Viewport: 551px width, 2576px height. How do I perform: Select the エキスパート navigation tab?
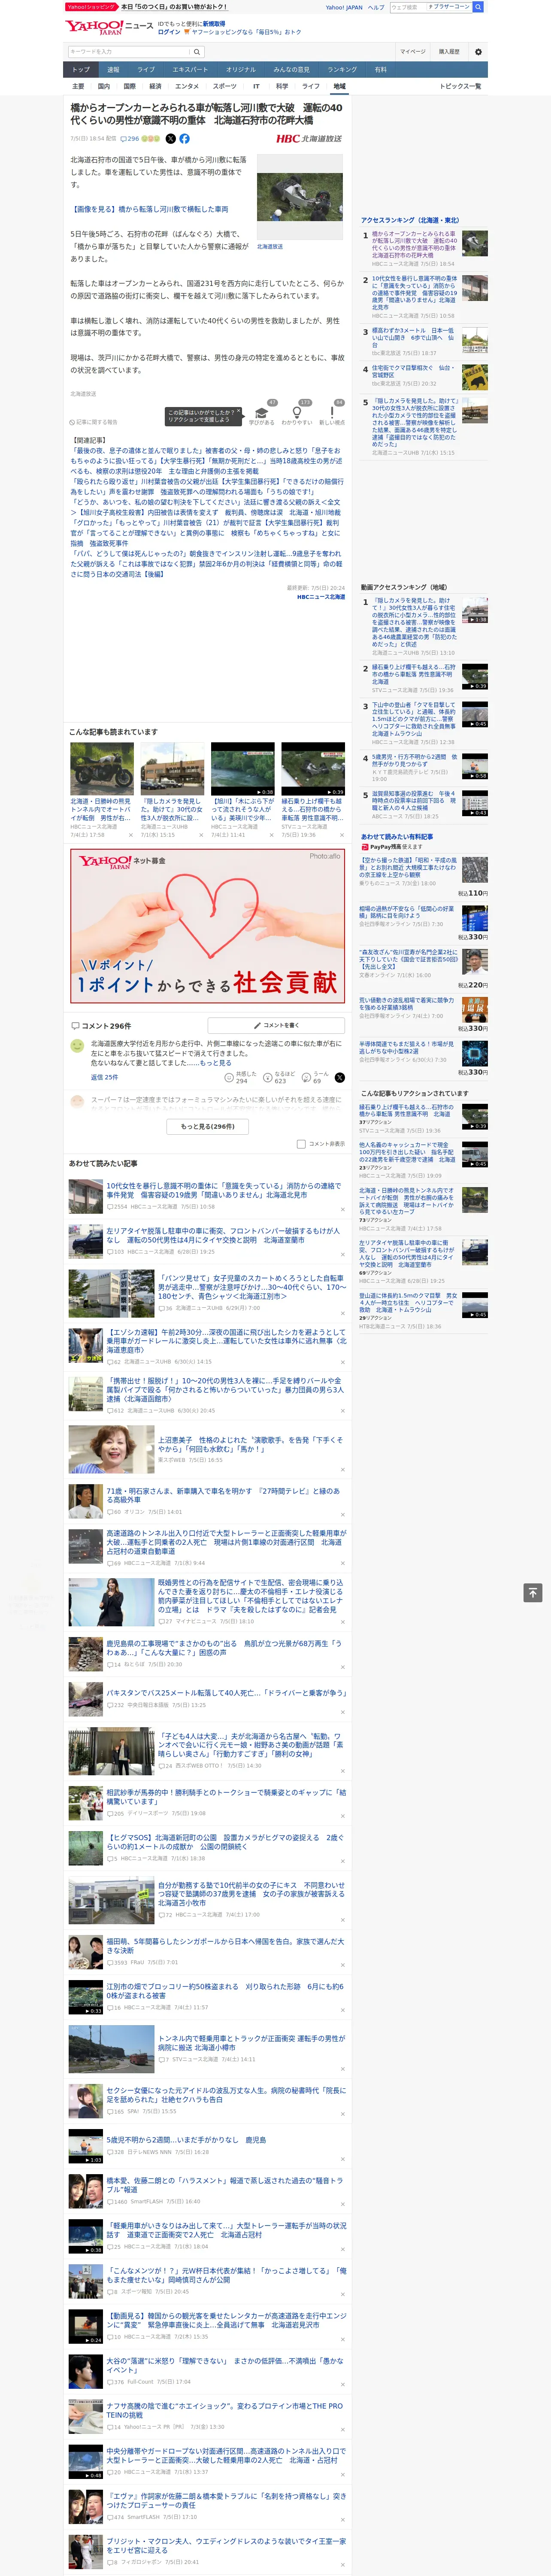click(190, 70)
